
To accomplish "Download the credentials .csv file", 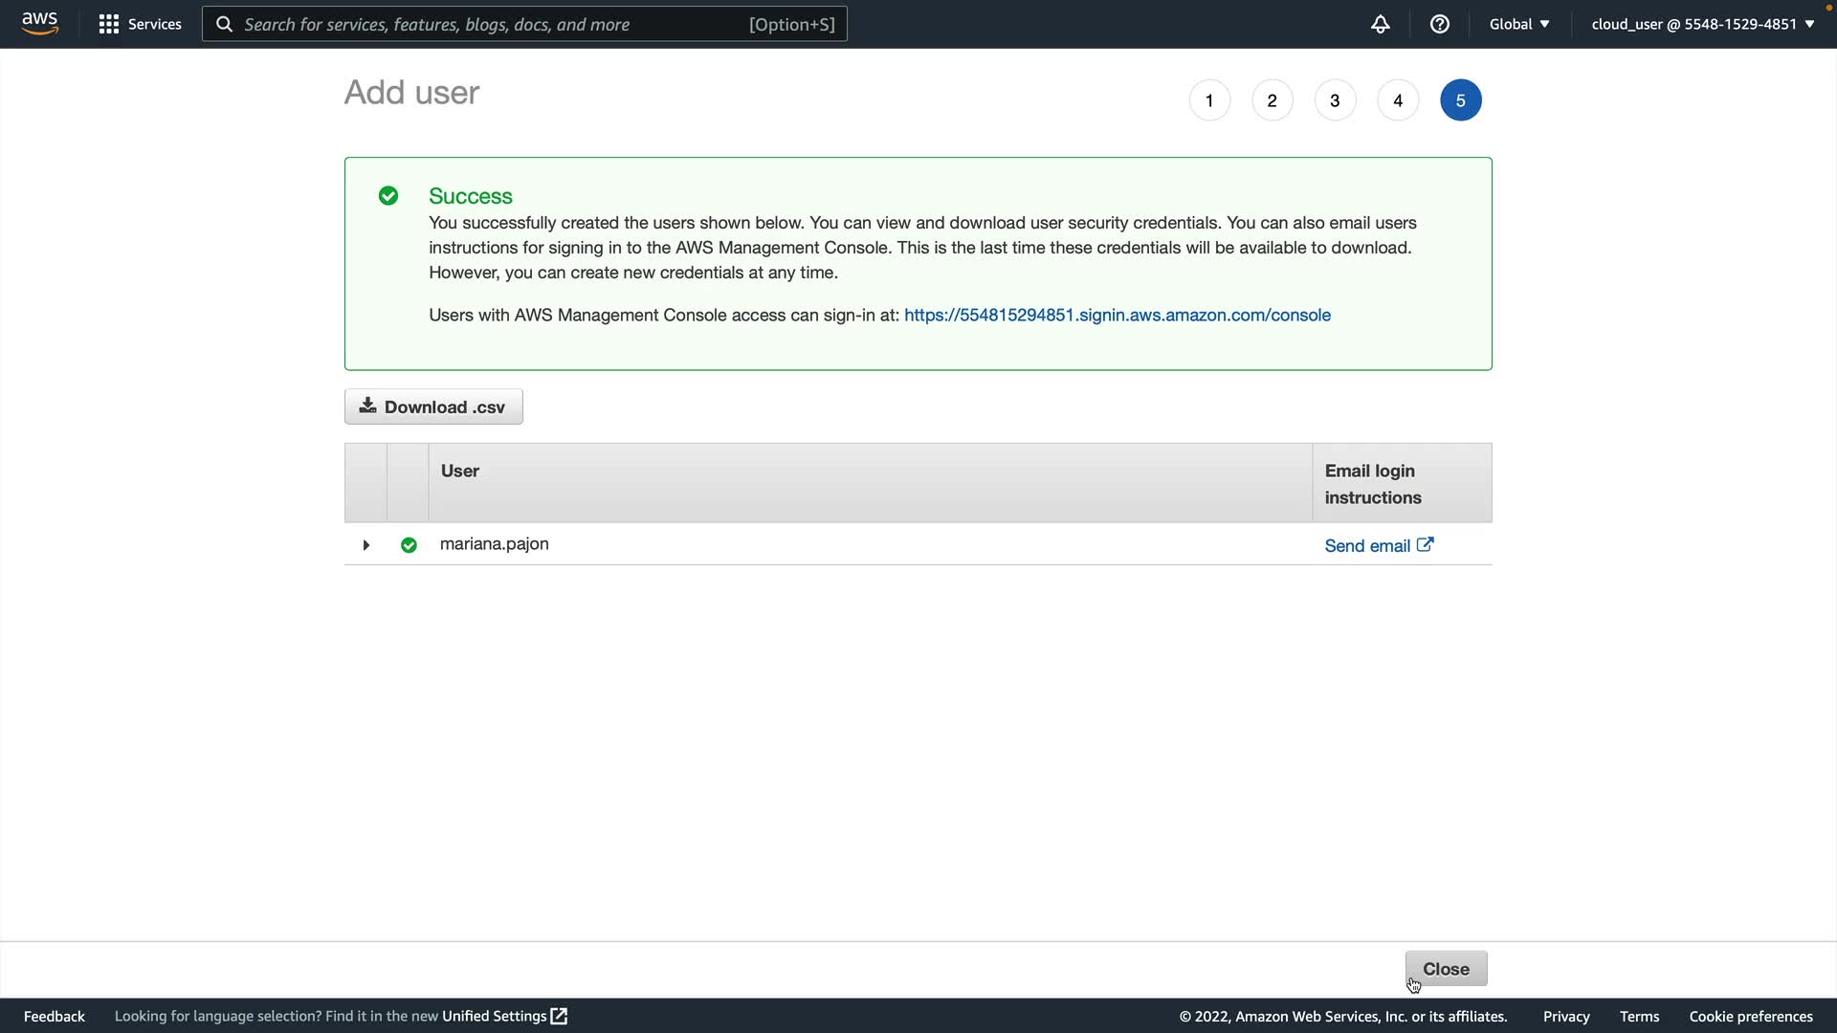I will click(433, 407).
